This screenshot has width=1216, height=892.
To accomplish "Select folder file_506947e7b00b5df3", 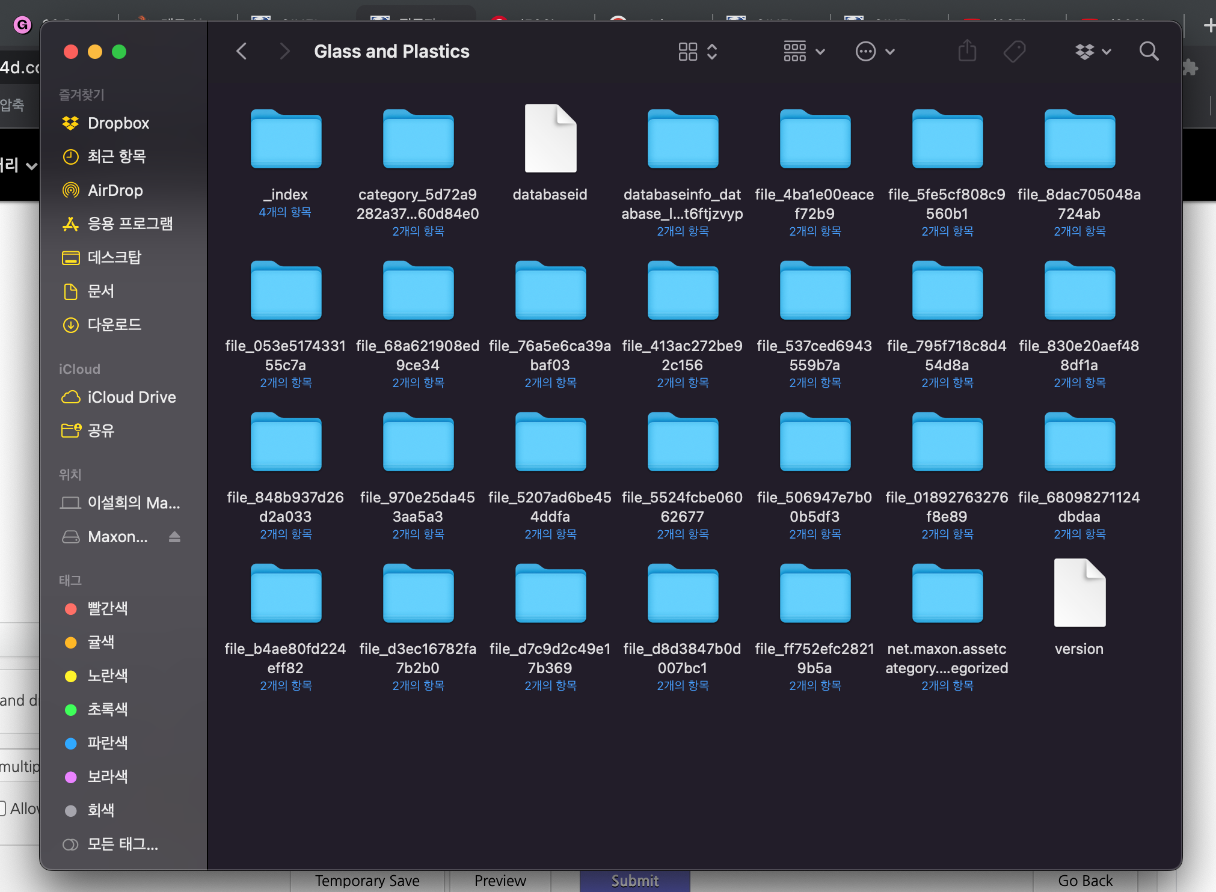I will click(x=815, y=442).
